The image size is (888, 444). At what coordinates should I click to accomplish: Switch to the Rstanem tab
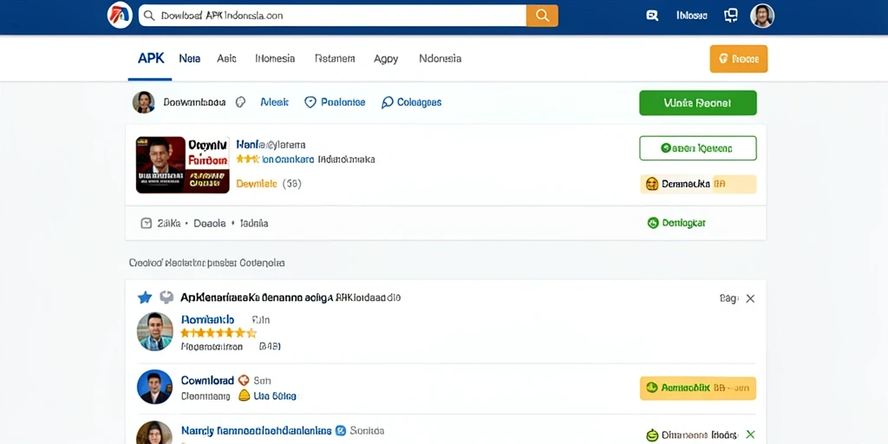(x=335, y=58)
